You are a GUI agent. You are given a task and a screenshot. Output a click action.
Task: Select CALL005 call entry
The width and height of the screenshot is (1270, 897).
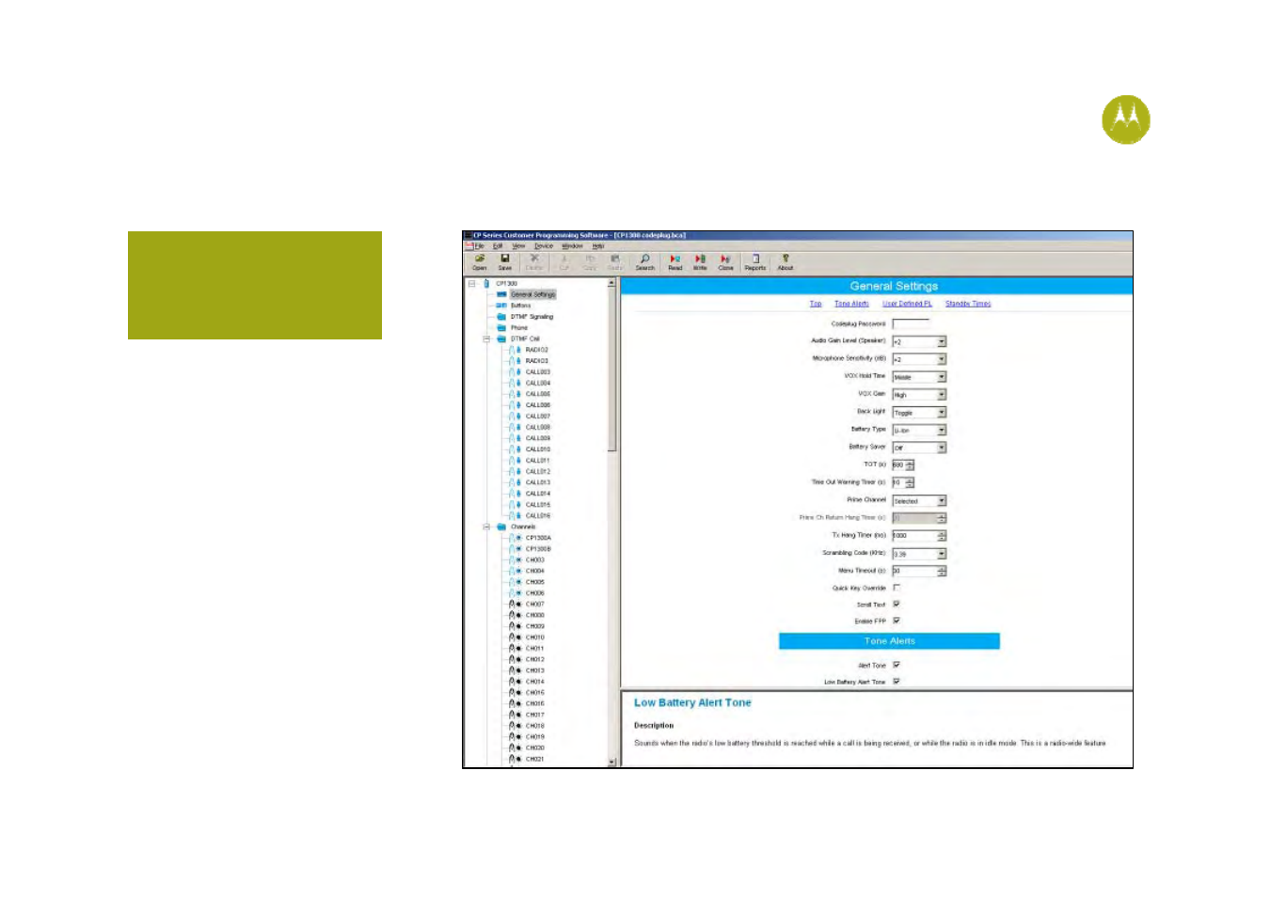pos(537,394)
